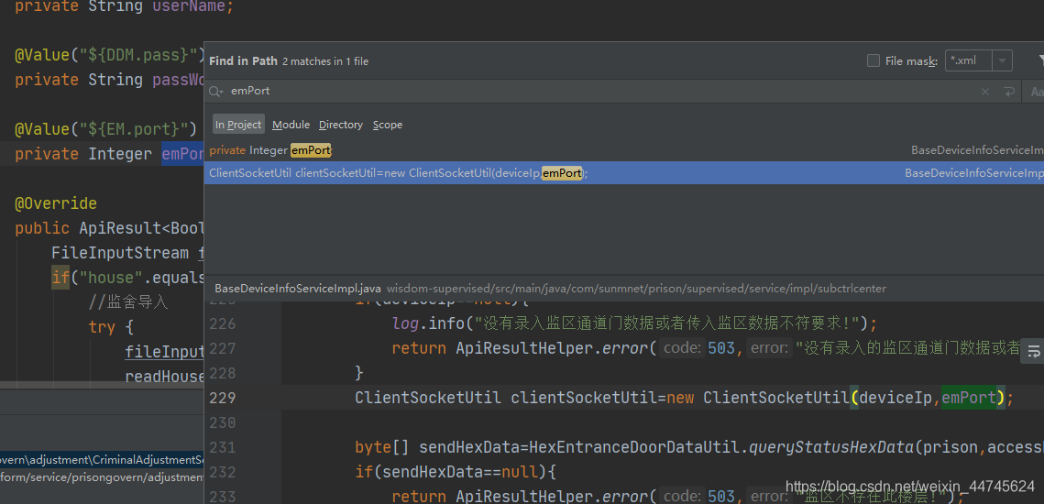Click @Value("${DDM.pass}") annotation in editor

(x=110, y=55)
